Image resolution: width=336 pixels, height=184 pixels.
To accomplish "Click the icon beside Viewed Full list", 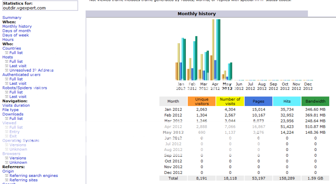I will (7, 127).
